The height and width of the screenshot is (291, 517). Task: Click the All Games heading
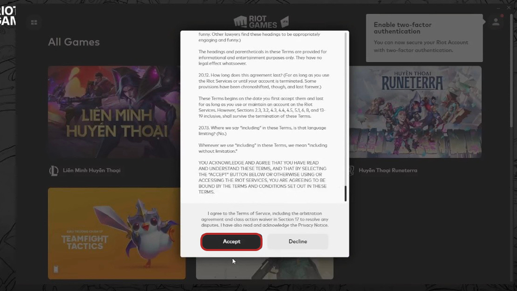74,42
